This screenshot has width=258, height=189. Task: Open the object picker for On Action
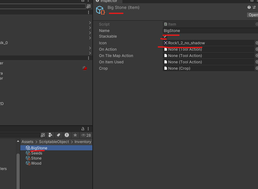[256, 49]
